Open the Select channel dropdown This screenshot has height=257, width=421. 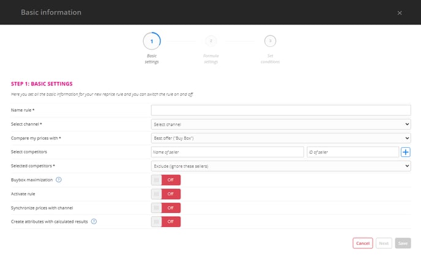click(281, 124)
